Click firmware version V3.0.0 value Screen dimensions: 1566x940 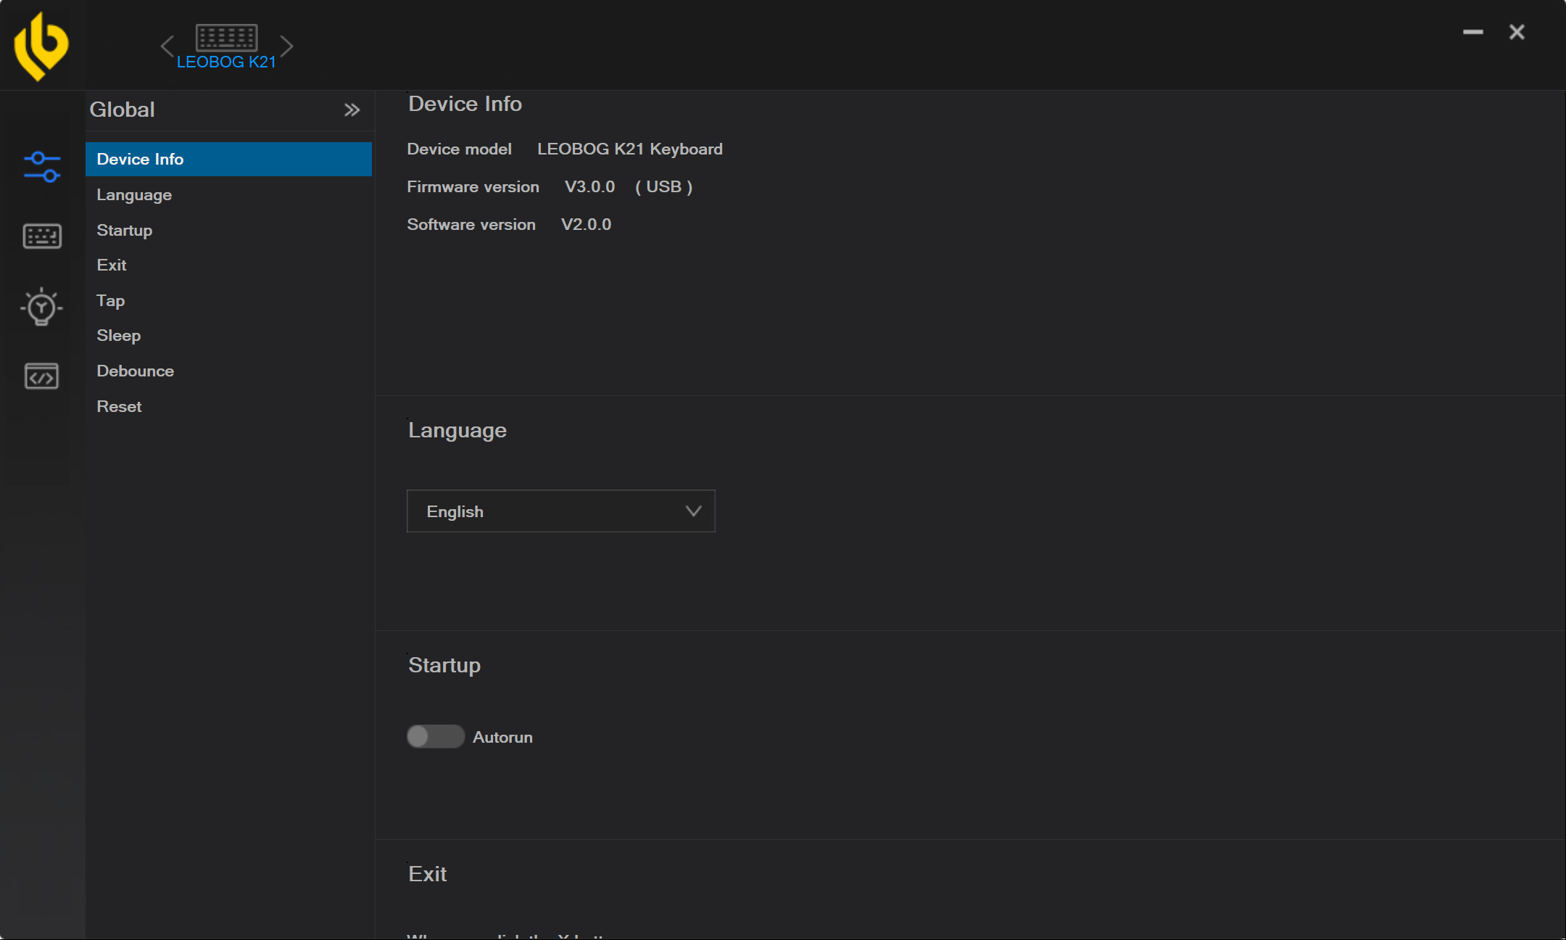[589, 186]
